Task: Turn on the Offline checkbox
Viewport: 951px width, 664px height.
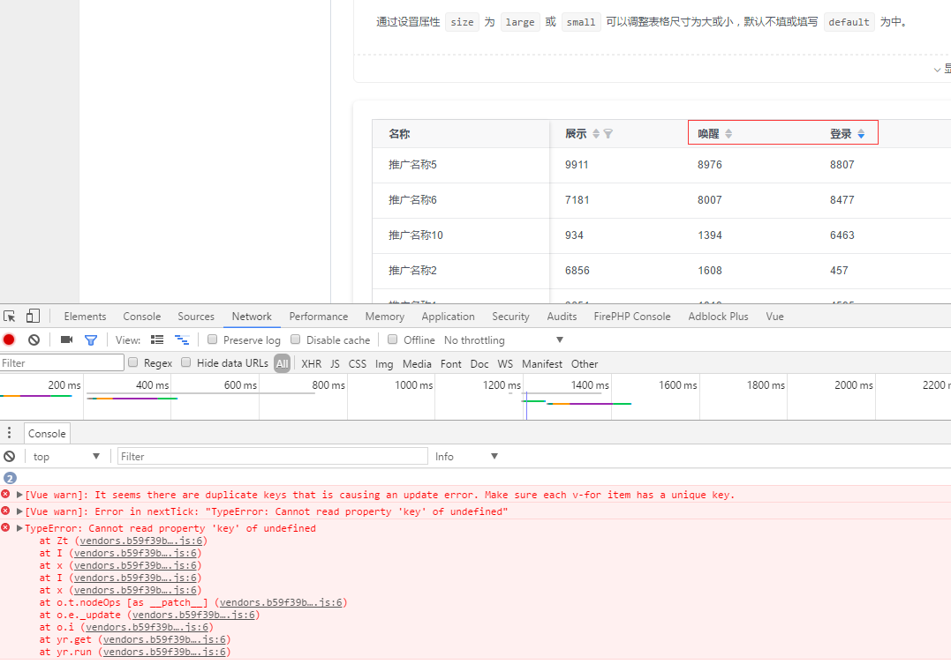Action: coord(392,339)
